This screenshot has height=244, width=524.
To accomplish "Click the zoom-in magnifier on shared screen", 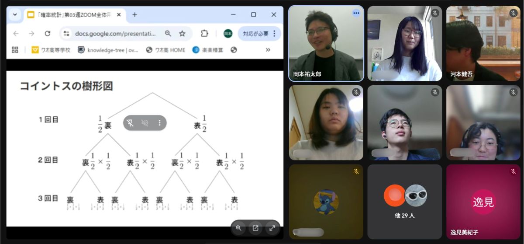I will [238, 228].
